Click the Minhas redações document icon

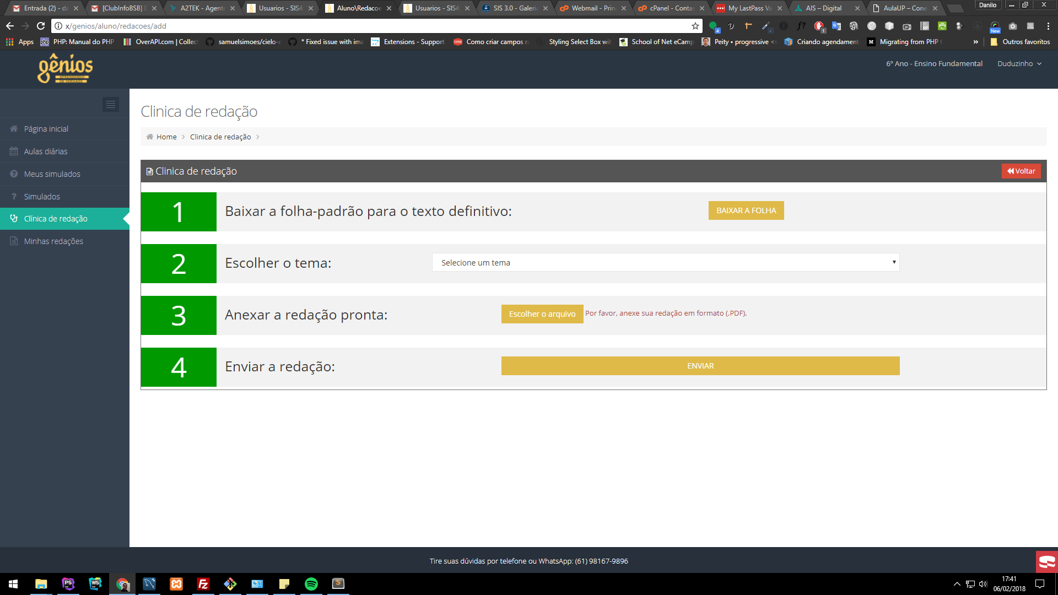14,241
